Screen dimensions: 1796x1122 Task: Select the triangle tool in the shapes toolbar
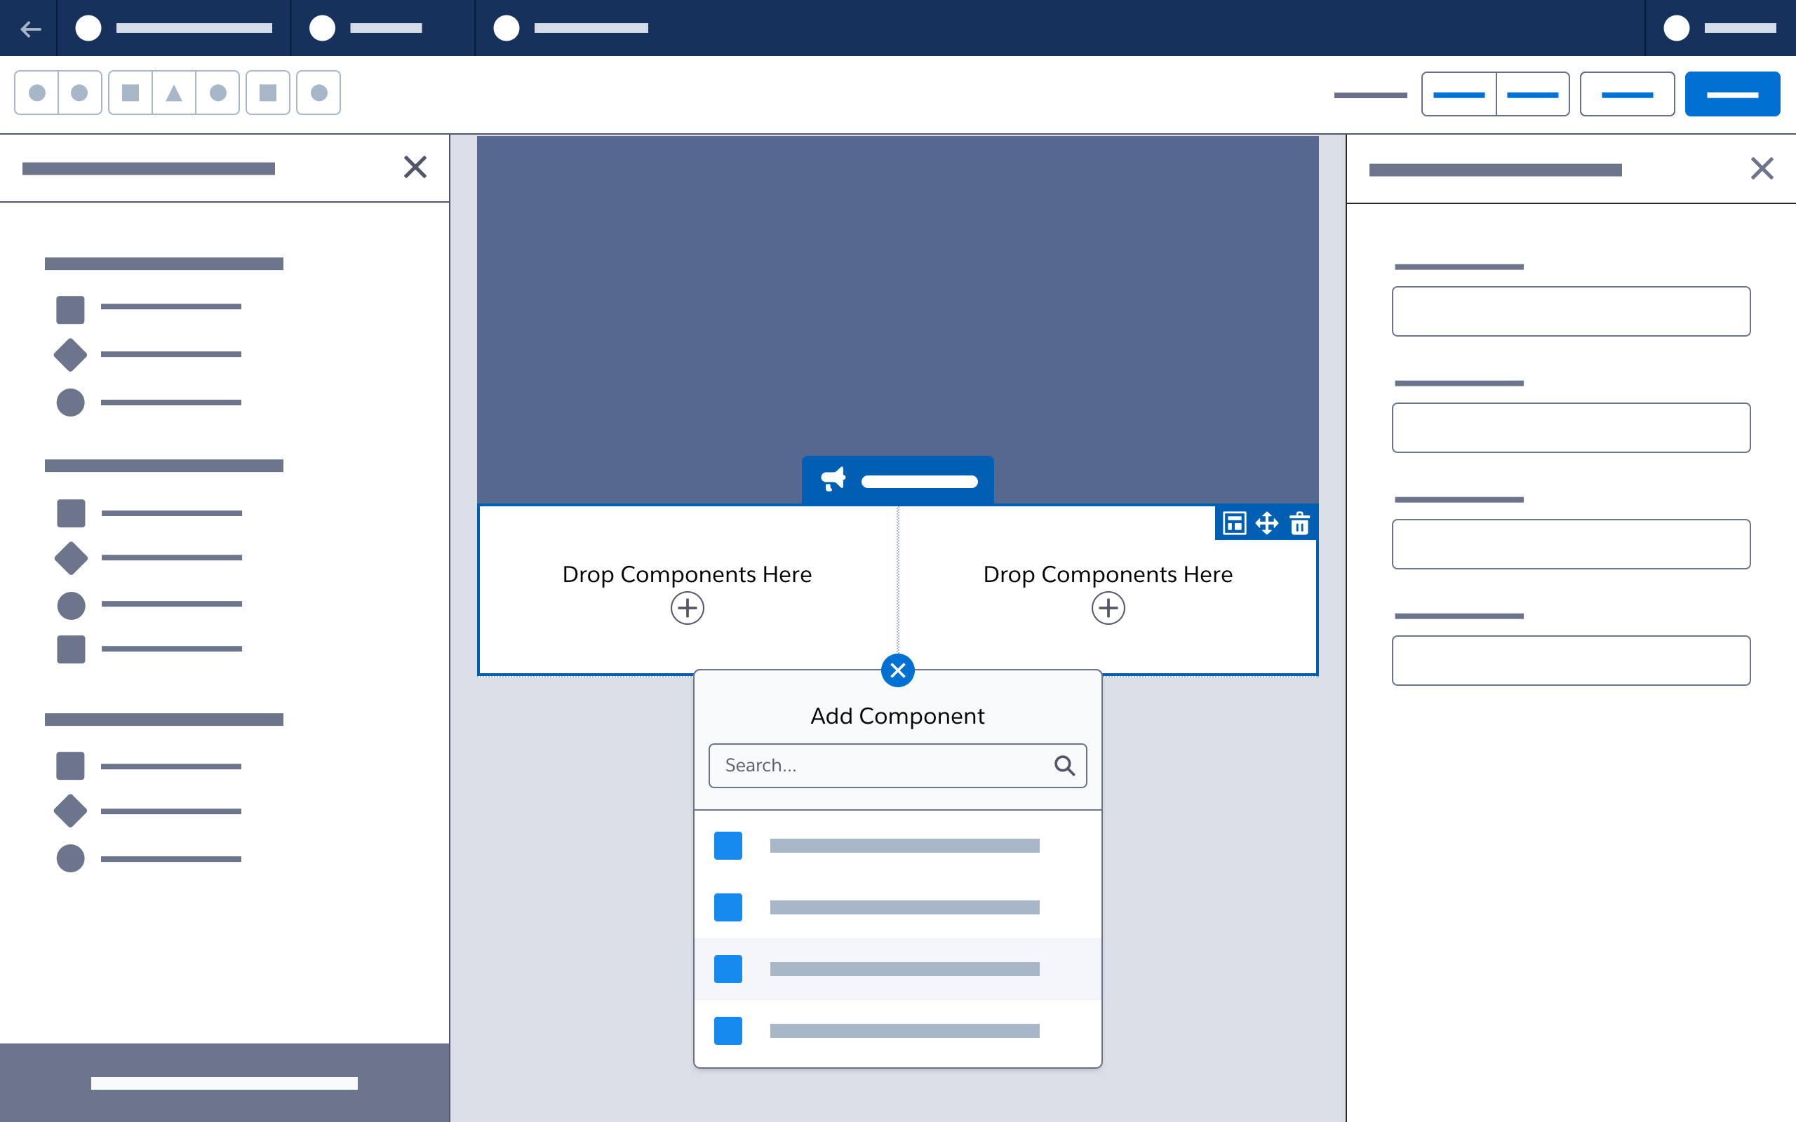pos(175,92)
